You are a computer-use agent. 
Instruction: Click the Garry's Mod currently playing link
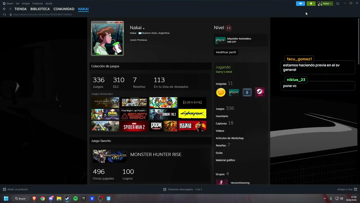coord(224,72)
